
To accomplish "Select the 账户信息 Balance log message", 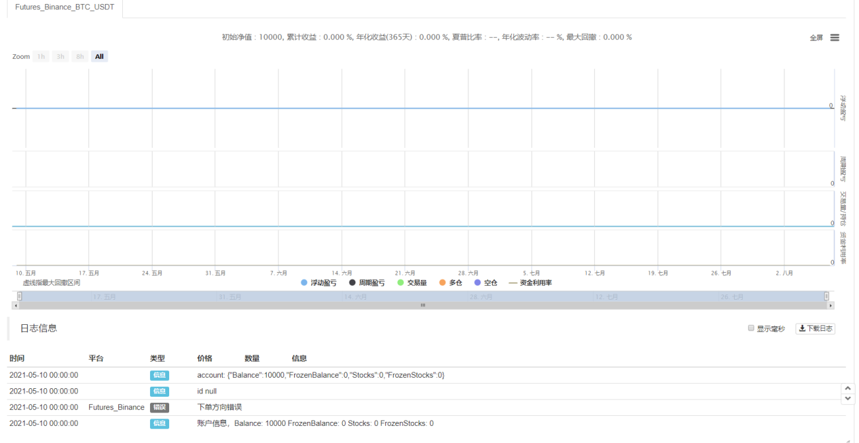I will [315, 423].
